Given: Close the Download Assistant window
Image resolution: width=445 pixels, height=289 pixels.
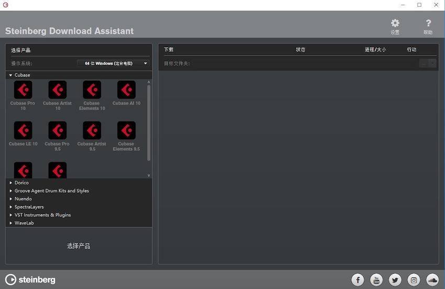Looking at the screenshot, I should pos(436,5).
